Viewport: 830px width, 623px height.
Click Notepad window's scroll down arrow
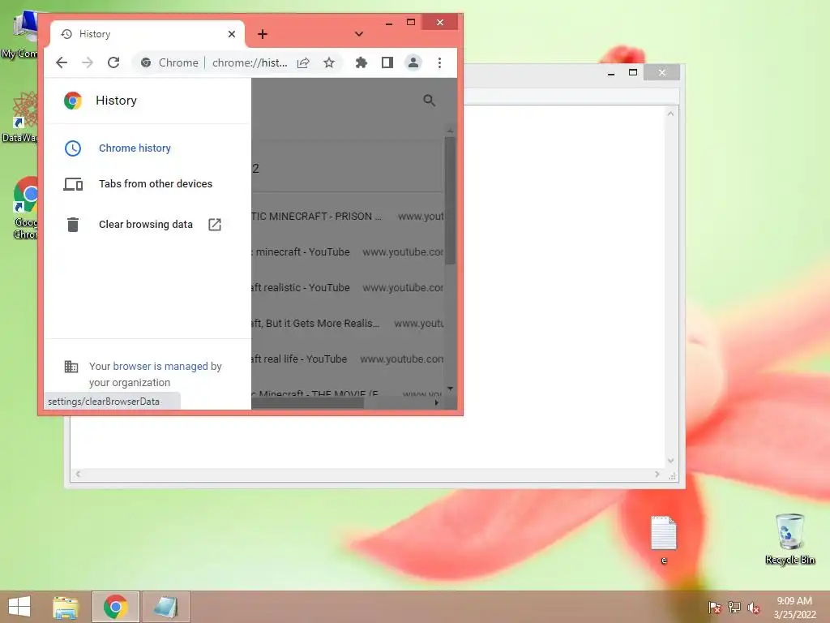tap(670, 461)
